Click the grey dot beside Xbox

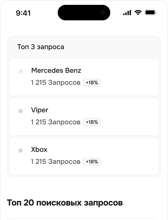pos(21,150)
